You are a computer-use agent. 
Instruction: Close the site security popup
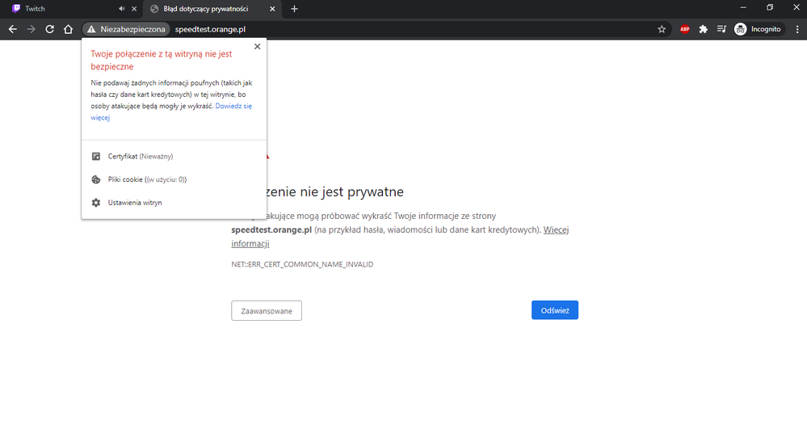pyautogui.click(x=257, y=47)
